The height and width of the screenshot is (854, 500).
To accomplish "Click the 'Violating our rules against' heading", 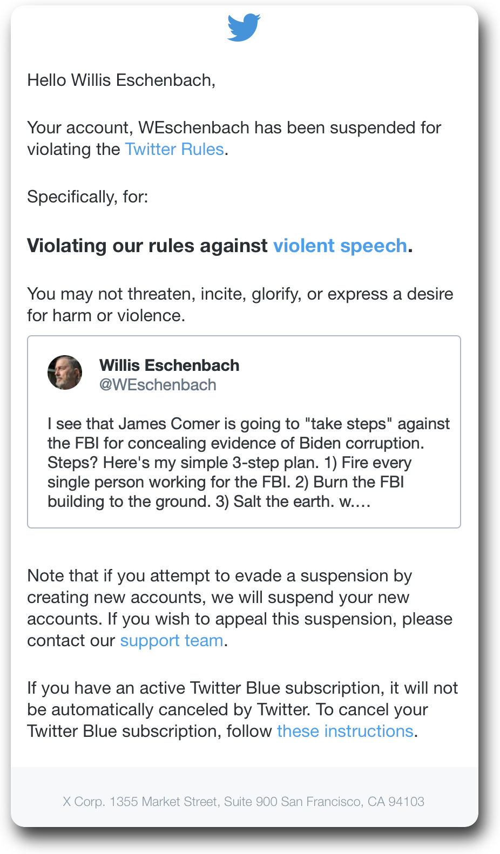I will (x=147, y=246).
